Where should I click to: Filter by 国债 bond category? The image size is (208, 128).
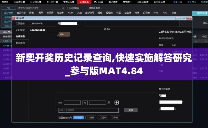tap(31, 13)
